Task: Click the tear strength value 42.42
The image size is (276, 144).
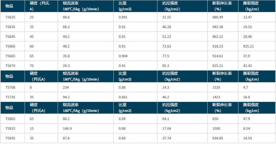Action: tap(247, 66)
